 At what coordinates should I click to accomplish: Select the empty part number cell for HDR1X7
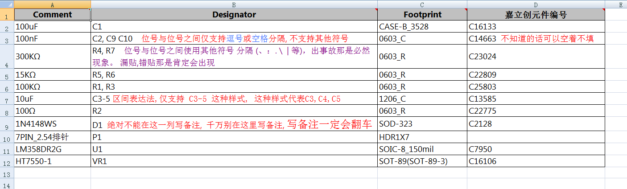pyautogui.click(x=536, y=138)
